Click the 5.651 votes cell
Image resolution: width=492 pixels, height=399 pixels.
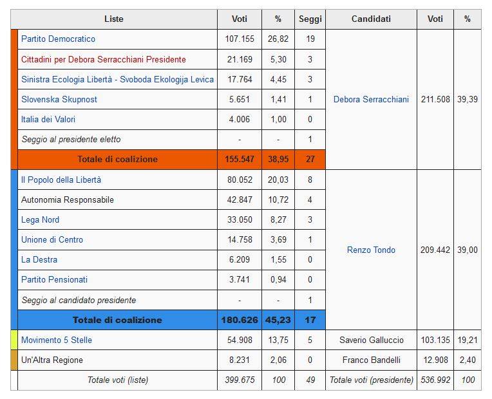(x=240, y=100)
